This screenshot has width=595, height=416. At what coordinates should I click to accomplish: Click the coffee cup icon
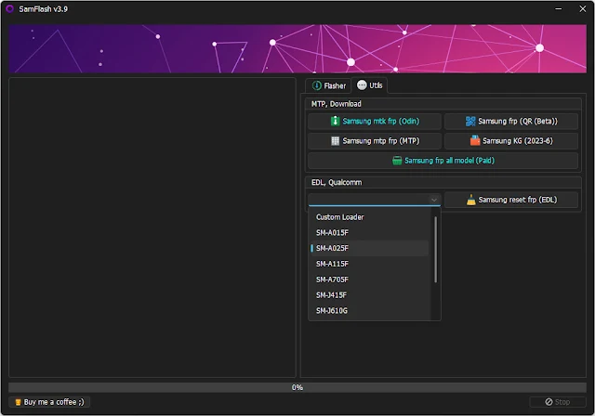point(18,402)
